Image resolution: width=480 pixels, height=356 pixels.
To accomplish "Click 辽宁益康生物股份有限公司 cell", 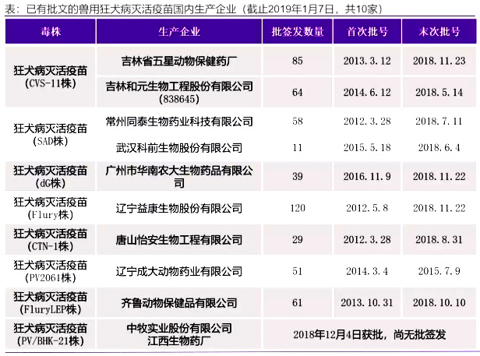I will (x=179, y=208).
